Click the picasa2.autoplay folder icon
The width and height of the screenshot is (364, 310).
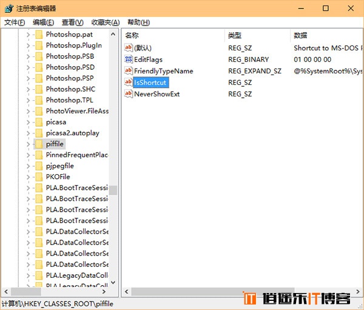point(39,133)
